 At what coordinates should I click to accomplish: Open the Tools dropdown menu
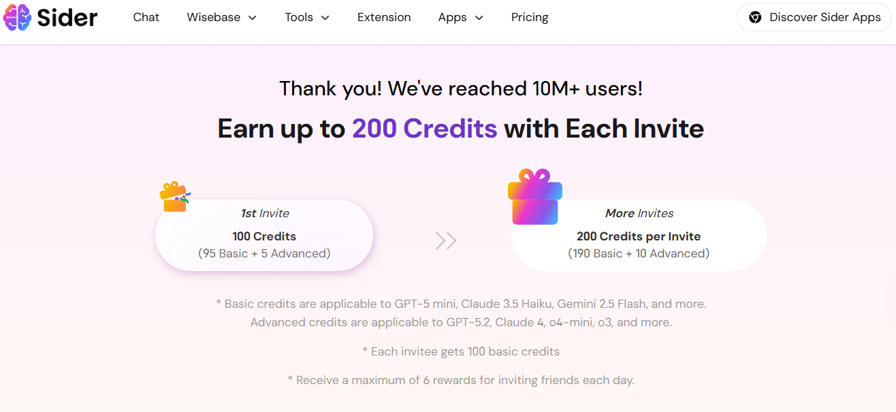tap(307, 18)
